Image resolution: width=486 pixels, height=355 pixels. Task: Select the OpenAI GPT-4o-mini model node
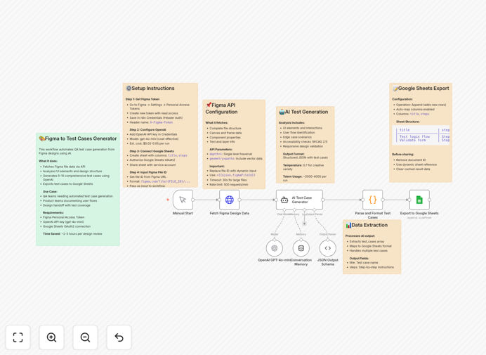pos(275,248)
